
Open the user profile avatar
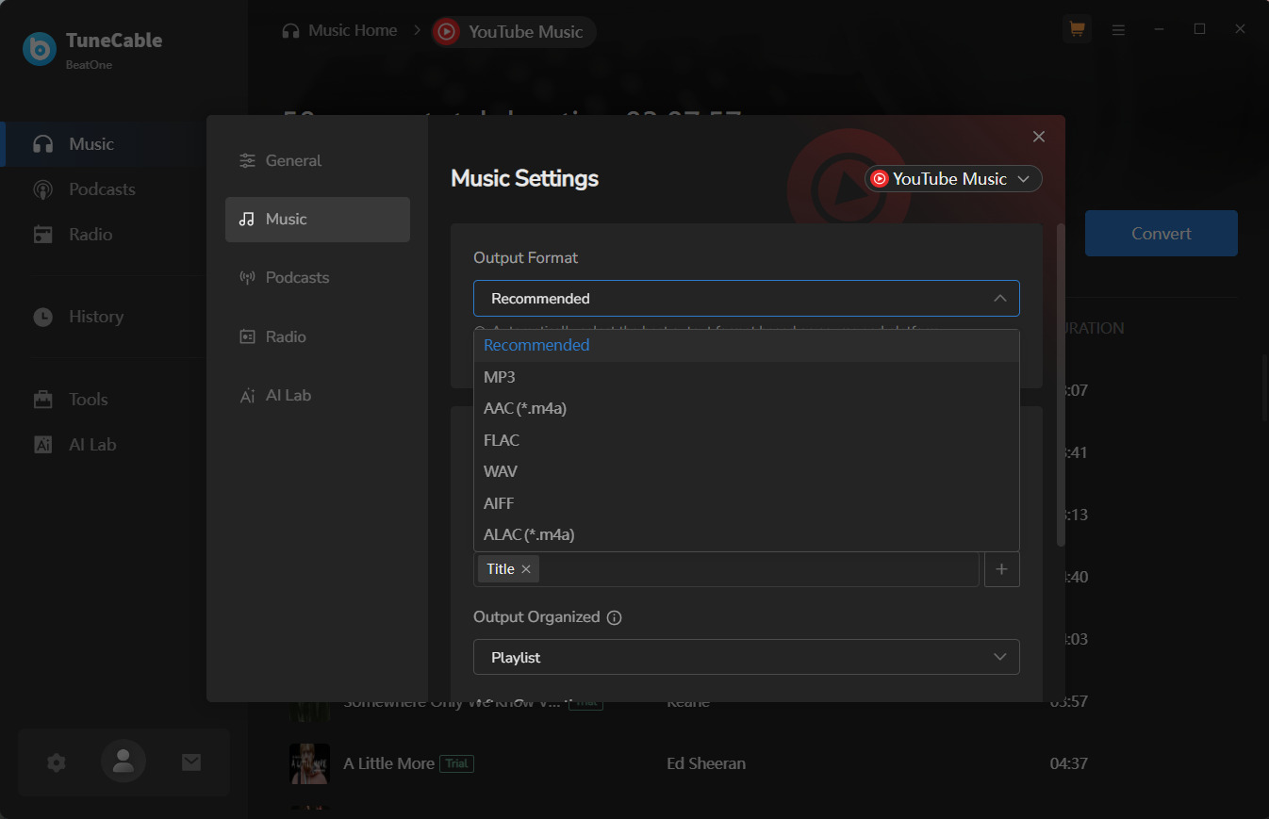[x=124, y=762]
